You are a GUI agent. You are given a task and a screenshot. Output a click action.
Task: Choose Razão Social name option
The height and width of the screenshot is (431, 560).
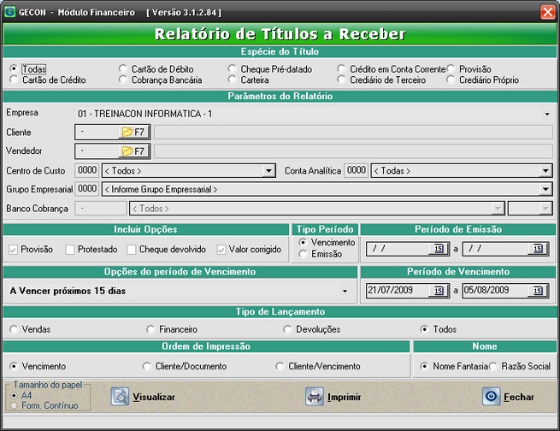[492, 366]
